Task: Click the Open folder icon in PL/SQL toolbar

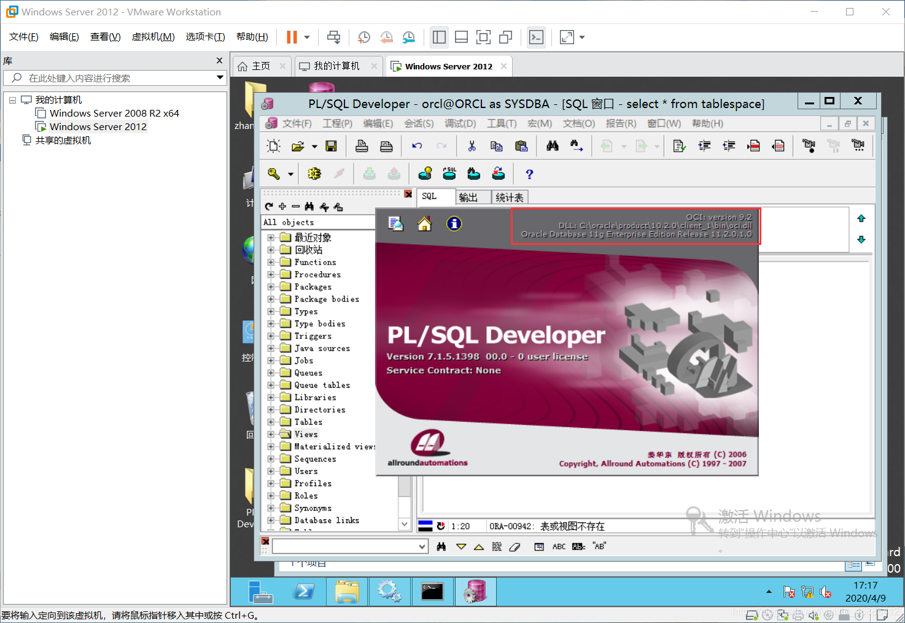Action: click(x=298, y=146)
